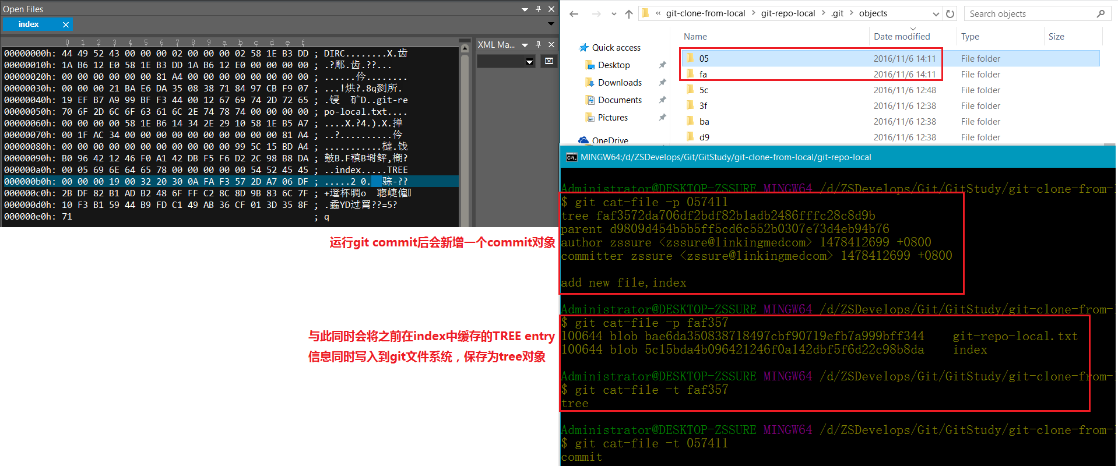Click the Quick access star icon
Screen dimensions: 1118x466
(x=583, y=48)
